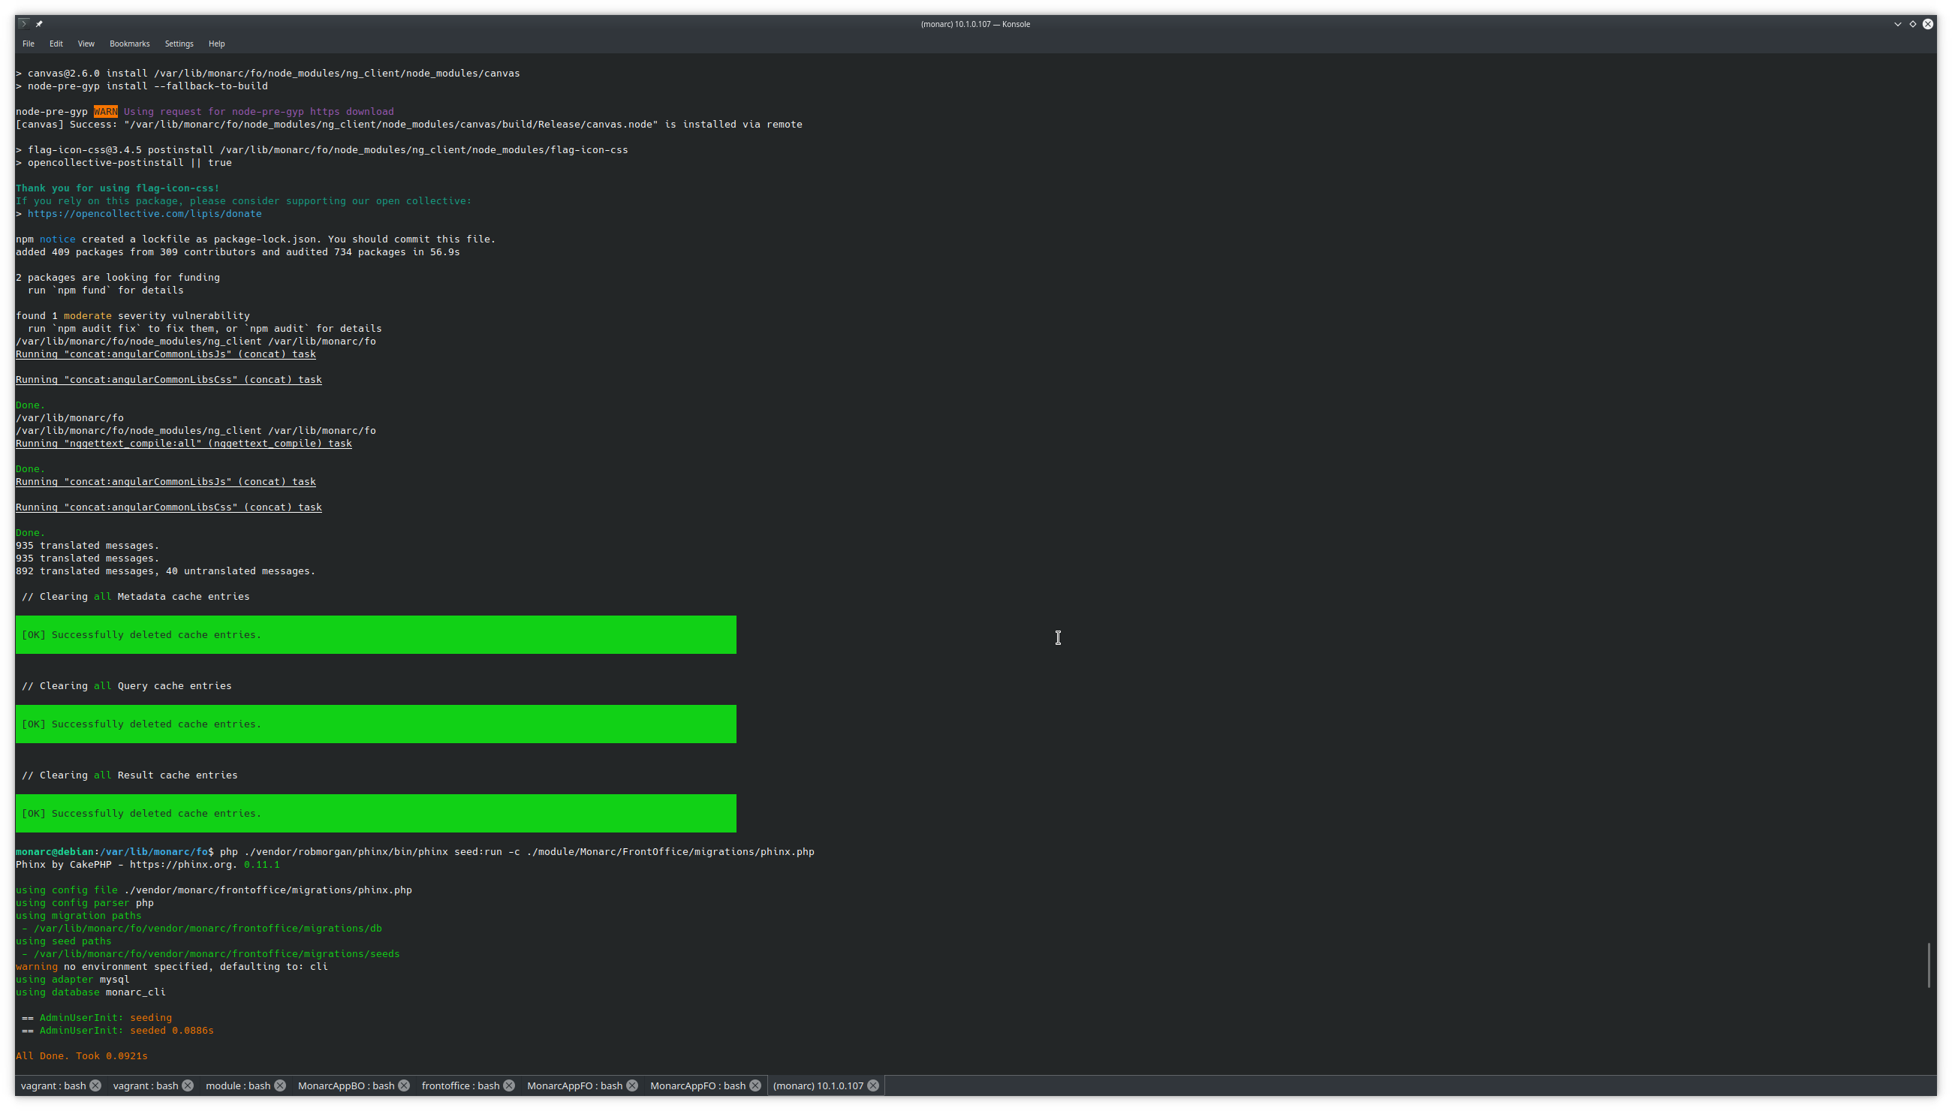Close the (monarc) 10.1.0.107 tab
Viewport: 1952px width, 1111px height.
tap(874, 1085)
